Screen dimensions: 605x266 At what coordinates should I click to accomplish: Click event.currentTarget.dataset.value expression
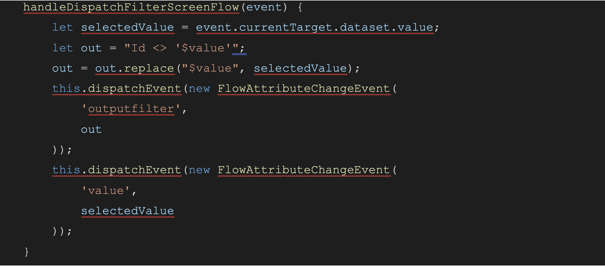pyautogui.click(x=315, y=27)
